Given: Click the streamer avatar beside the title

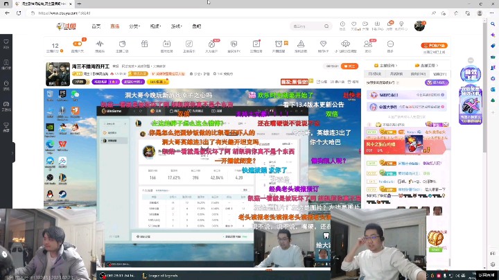Looking at the screenshot, I should pyautogui.click(x=58, y=74).
